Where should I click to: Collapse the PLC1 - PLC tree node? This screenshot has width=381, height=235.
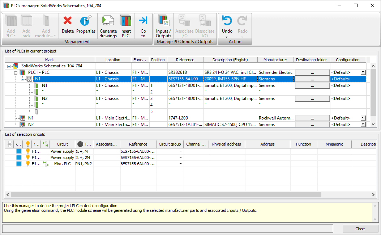(16, 73)
